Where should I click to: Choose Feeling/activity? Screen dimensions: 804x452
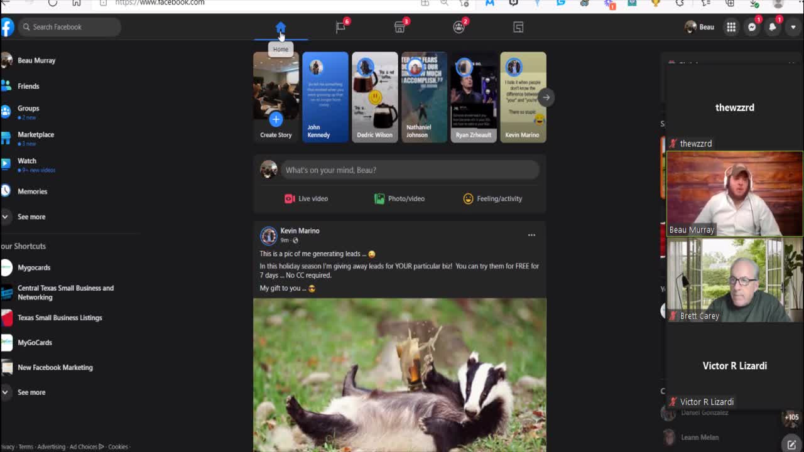[493, 198]
